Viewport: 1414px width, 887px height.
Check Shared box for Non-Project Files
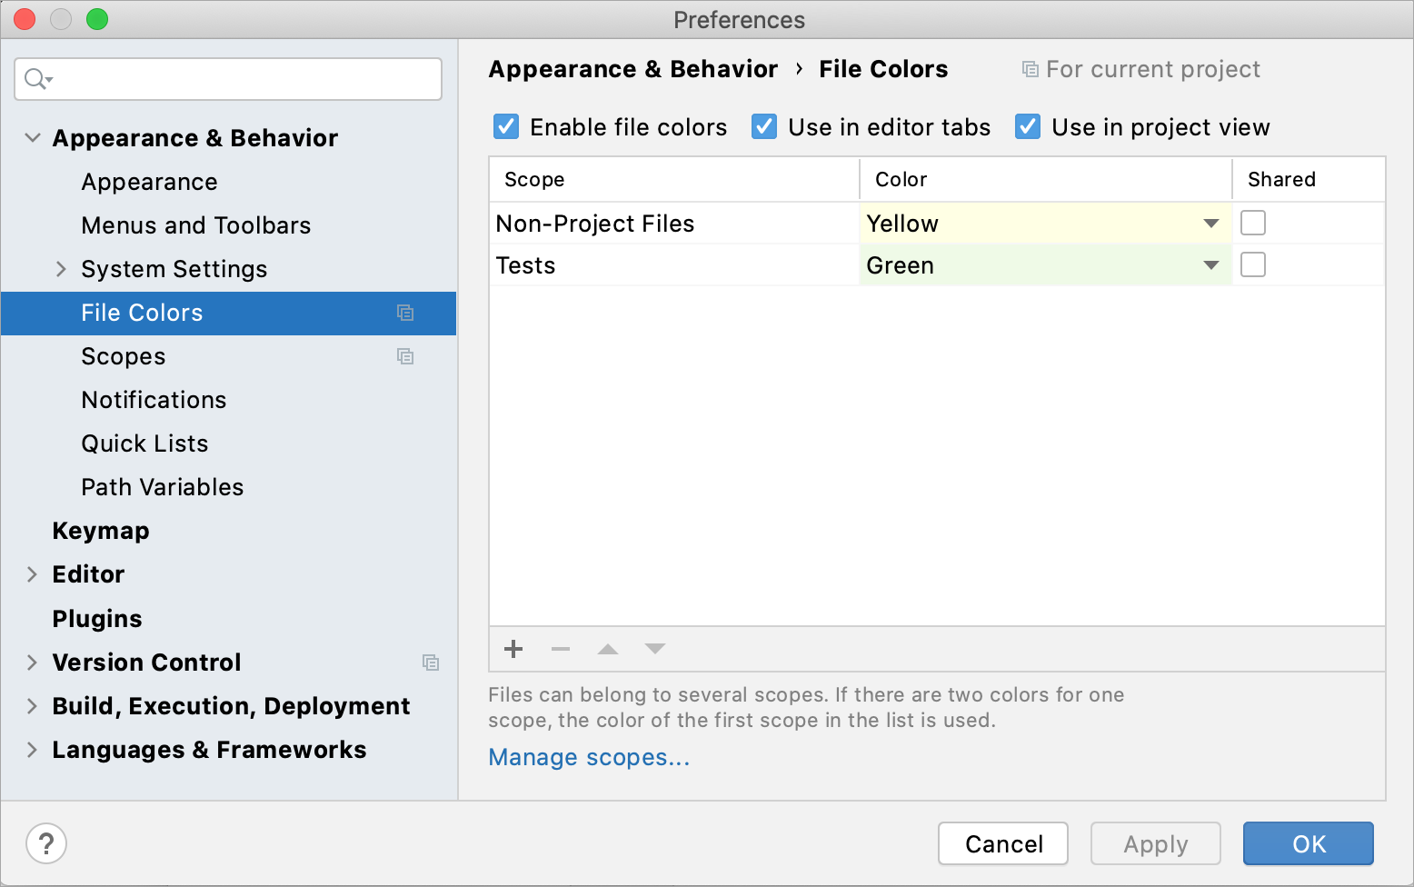[1253, 223]
